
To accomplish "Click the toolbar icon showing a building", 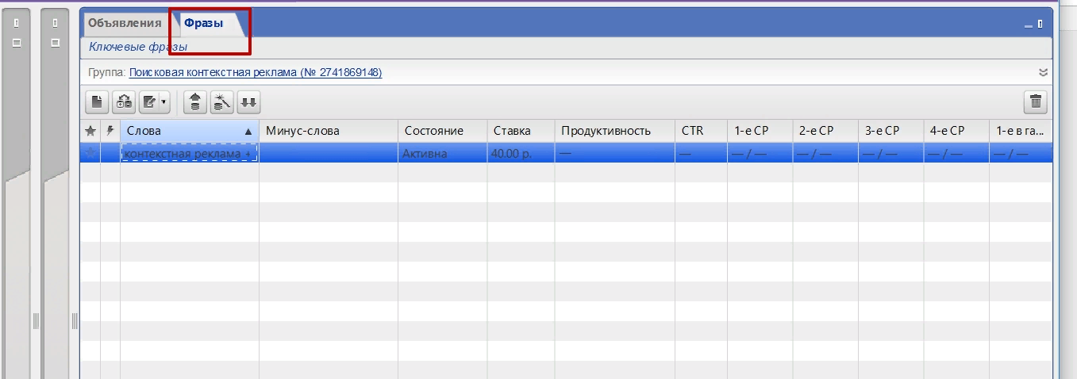I will pos(124,101).
